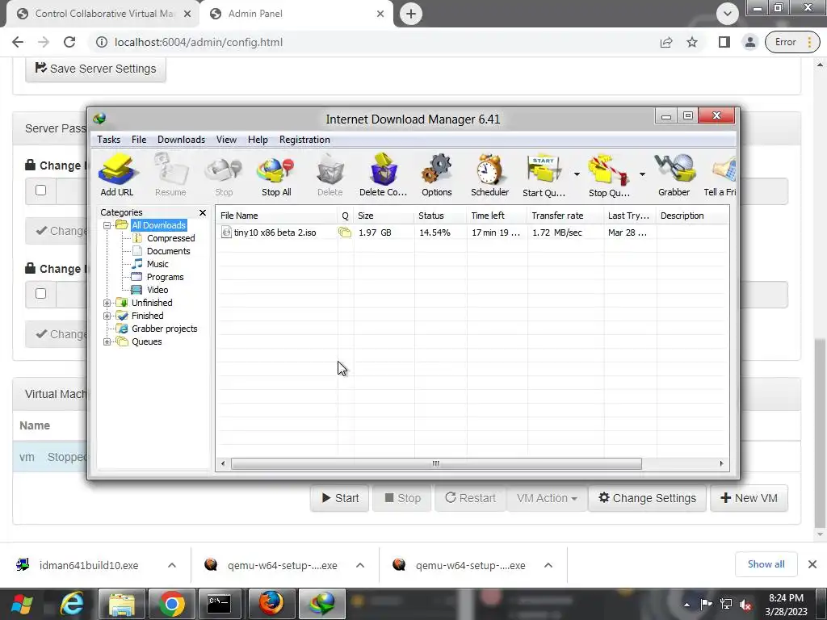Open idman641build10.exe download options arrow
This screenshot has width=827, height=620.
(x=172, y=565)
